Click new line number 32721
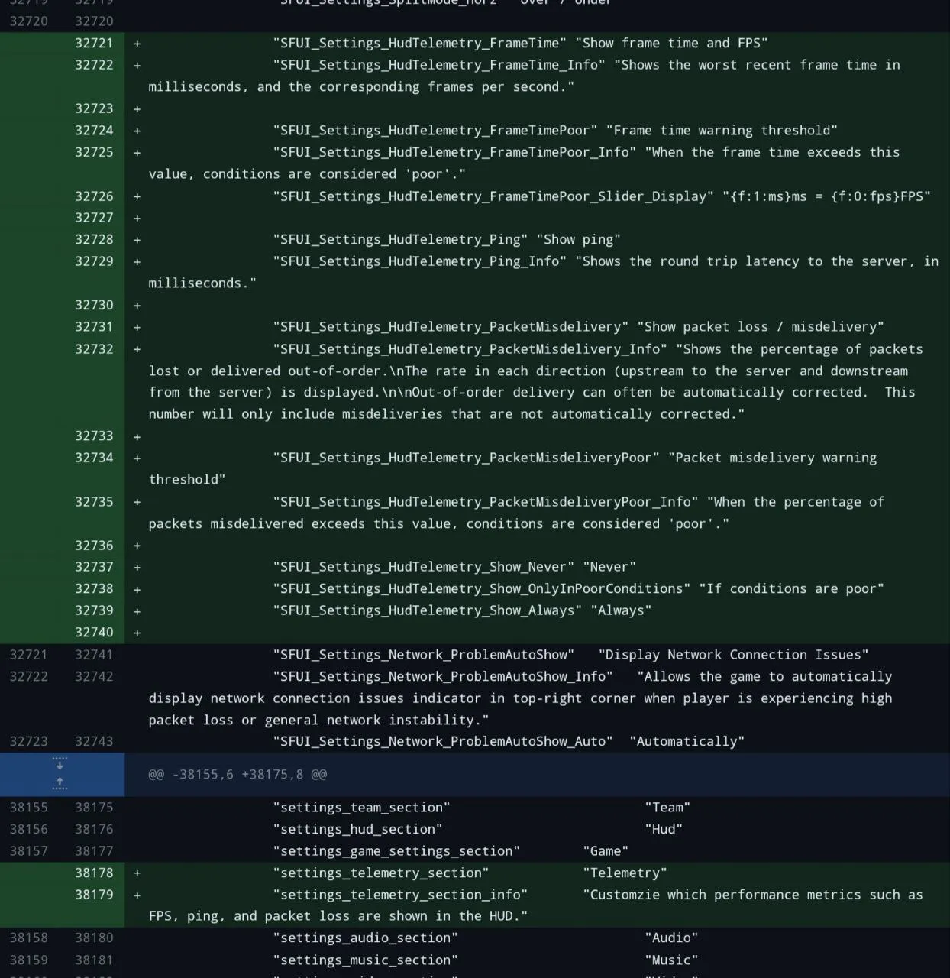 coord(94,43)
